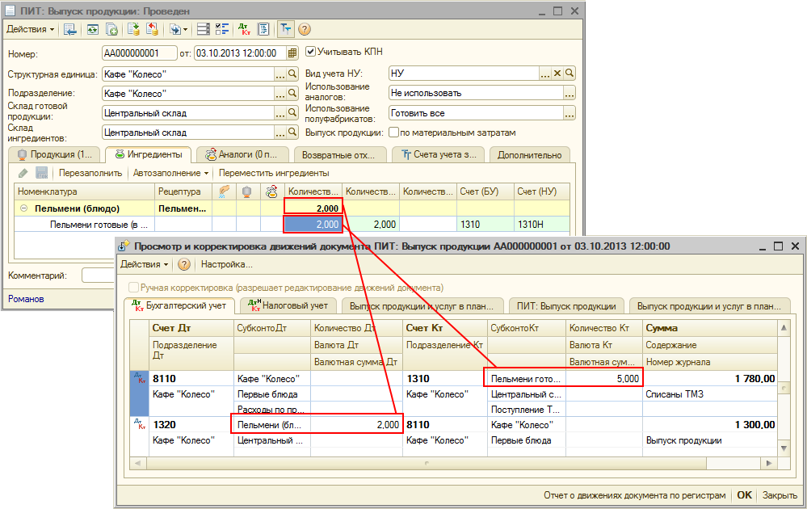Image resolution: width=807 pixels, height=509 pixels.
Task: Enable the по материальным затратам checkbox
Action: pyautogui.click(x=394, y=133)
